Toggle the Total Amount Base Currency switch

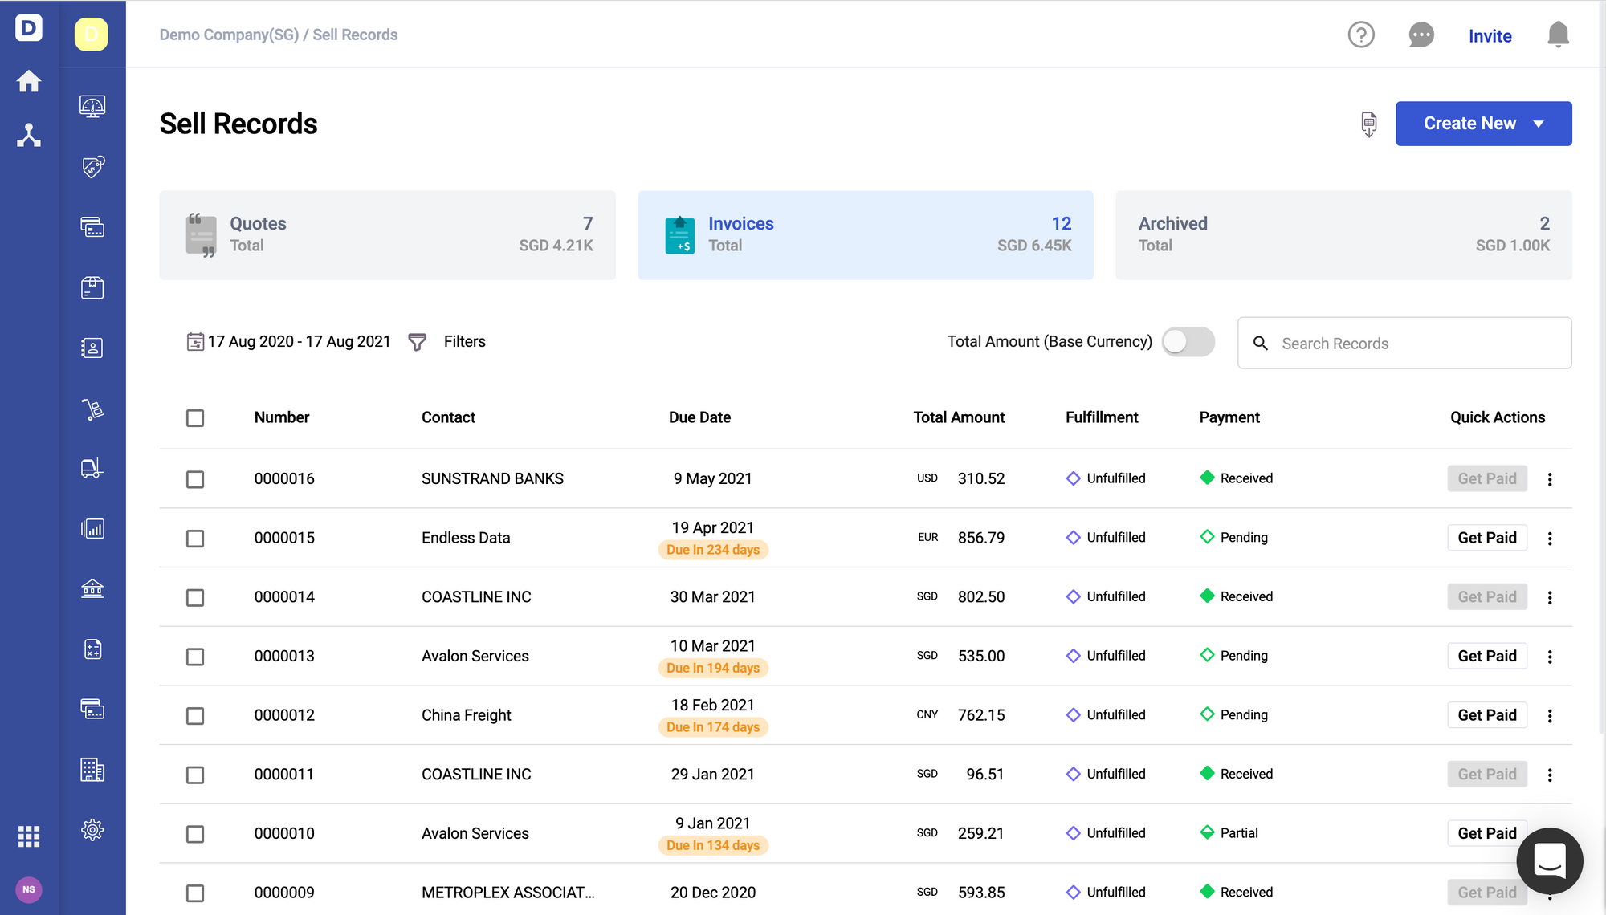coord(1189,342)
